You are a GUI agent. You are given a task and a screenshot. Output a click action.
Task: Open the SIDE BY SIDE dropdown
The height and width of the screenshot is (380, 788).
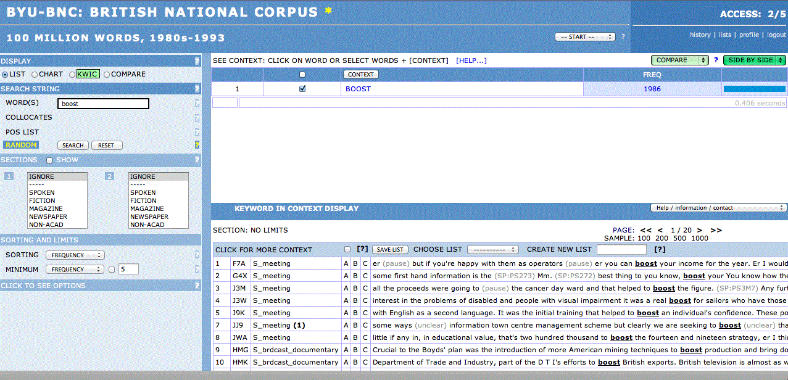point(755,60)
